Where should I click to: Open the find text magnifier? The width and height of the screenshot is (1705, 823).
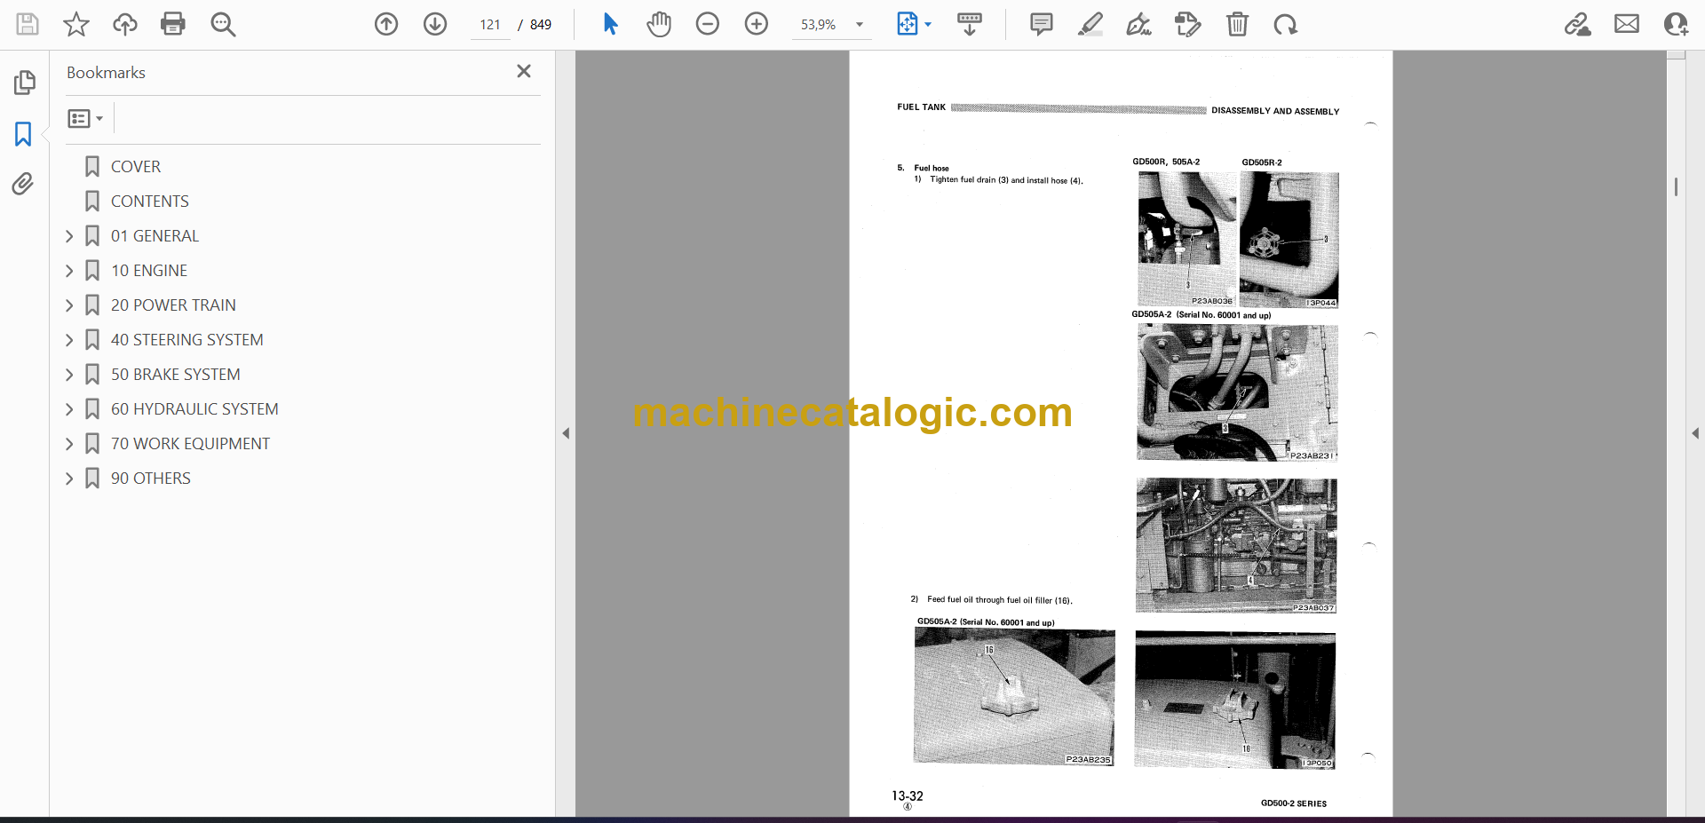(x=223, y=24)
